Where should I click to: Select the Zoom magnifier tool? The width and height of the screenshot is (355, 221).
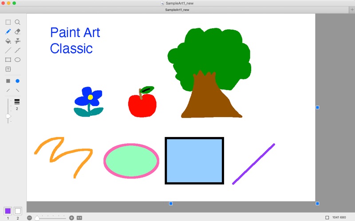(x=17, y=22)
